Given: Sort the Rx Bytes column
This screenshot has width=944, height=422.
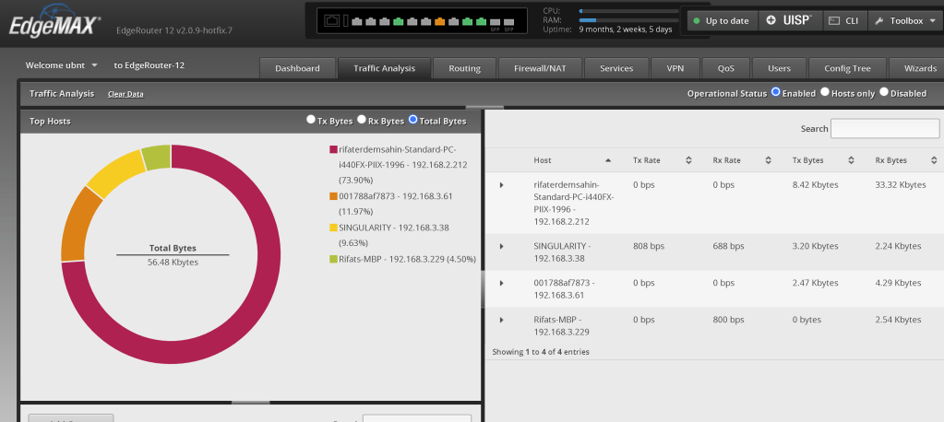Looking at the screenshot, I should pos(933,160).
